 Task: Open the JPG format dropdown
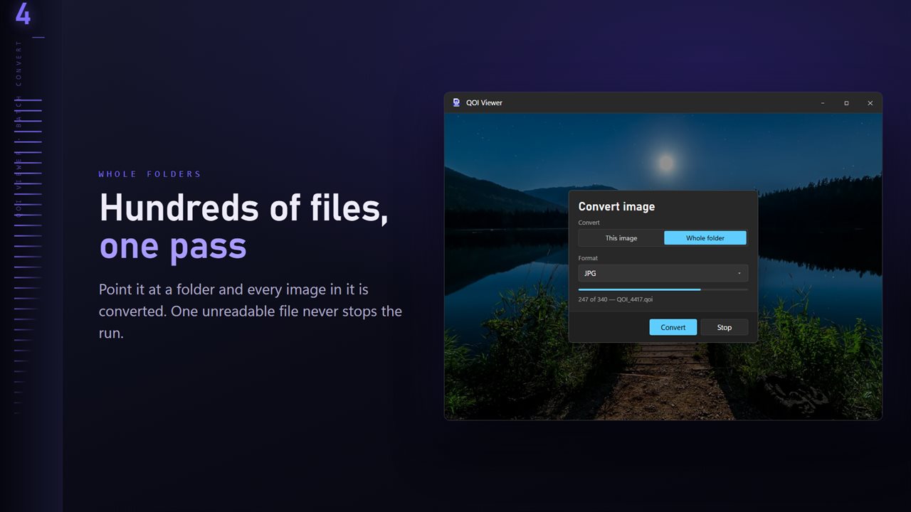click(663, 273)
